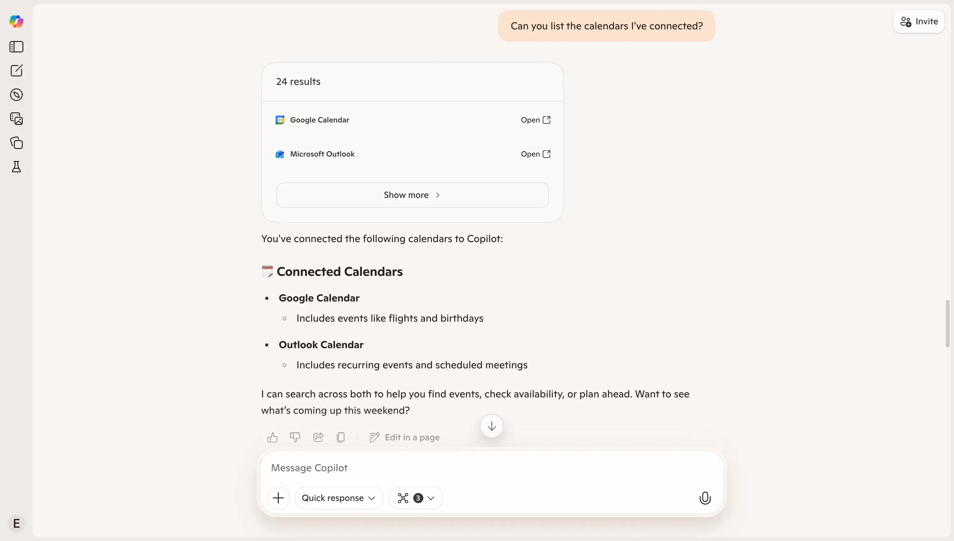Image resolution: width=954 pixels, height=541 pixels.
Task: Open Pages from the sidebar
Action: pos(16,143)
